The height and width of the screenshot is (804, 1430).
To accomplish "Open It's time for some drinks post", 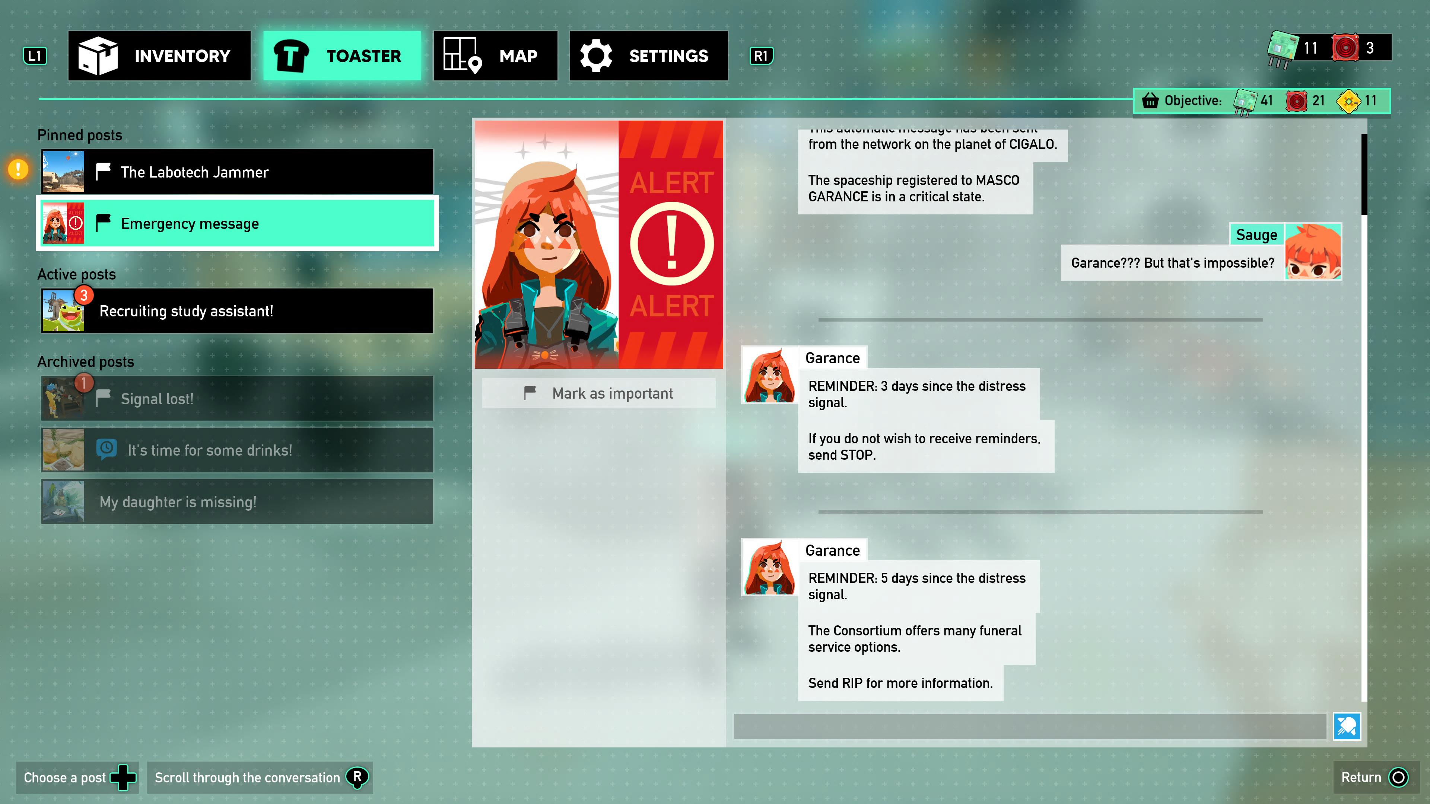I will pos(237,450).
